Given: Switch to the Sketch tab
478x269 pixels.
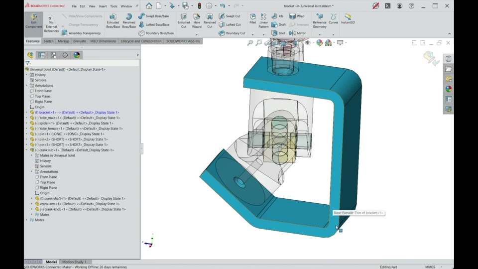Looking at the screenshot, I should (x=48, y=41).
